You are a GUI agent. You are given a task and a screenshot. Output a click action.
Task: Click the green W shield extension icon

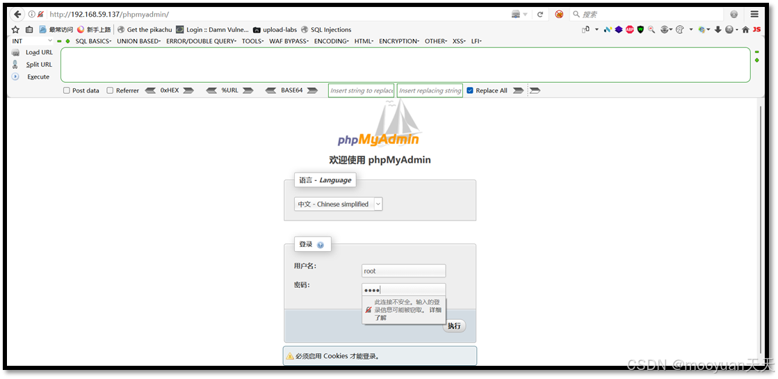640,29
